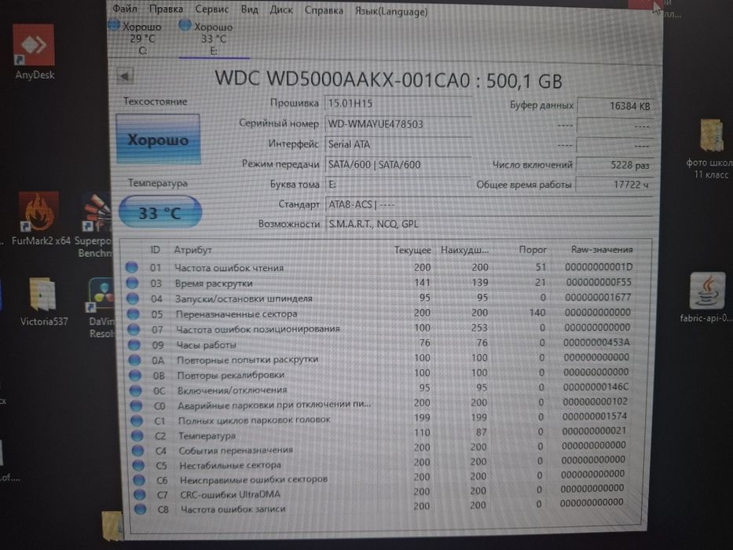733x550 pixels.
Task: Click the power-on count 5228 раз
Action: tap(614, 165)
